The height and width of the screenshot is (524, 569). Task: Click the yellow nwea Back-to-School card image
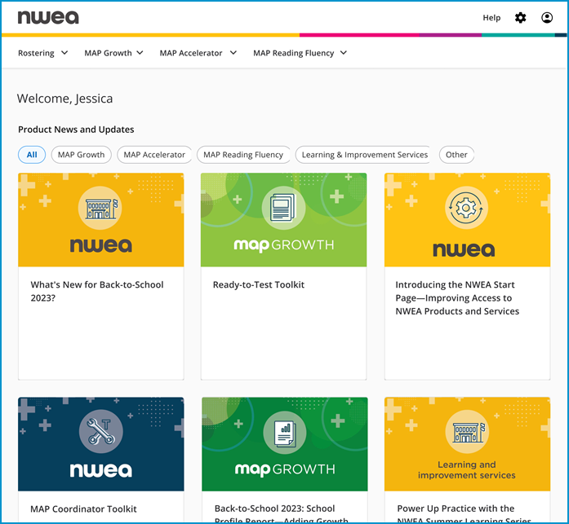(x=101, y=220)
